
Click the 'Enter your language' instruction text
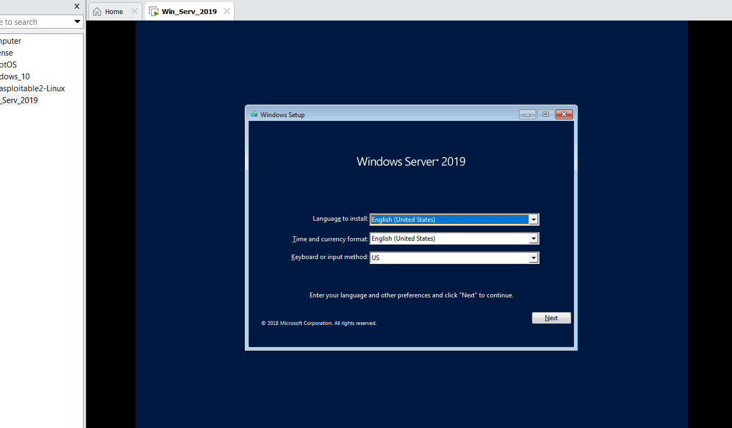412,295
